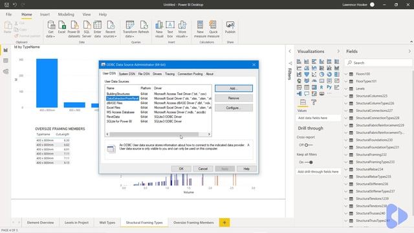The image size is (414, 233).
Task: Open the Format pane with the paint-roller icon
Action: 314,102
